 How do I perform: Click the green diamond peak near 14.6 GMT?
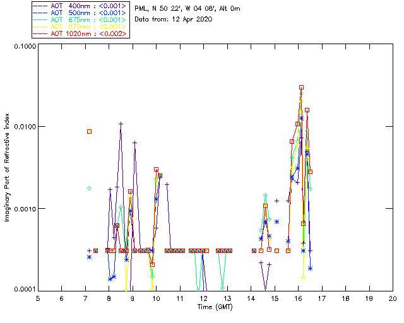[265, 196]
